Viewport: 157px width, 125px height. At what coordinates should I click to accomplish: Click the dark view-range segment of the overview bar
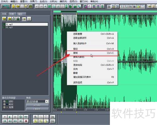(x=69, y=12)
